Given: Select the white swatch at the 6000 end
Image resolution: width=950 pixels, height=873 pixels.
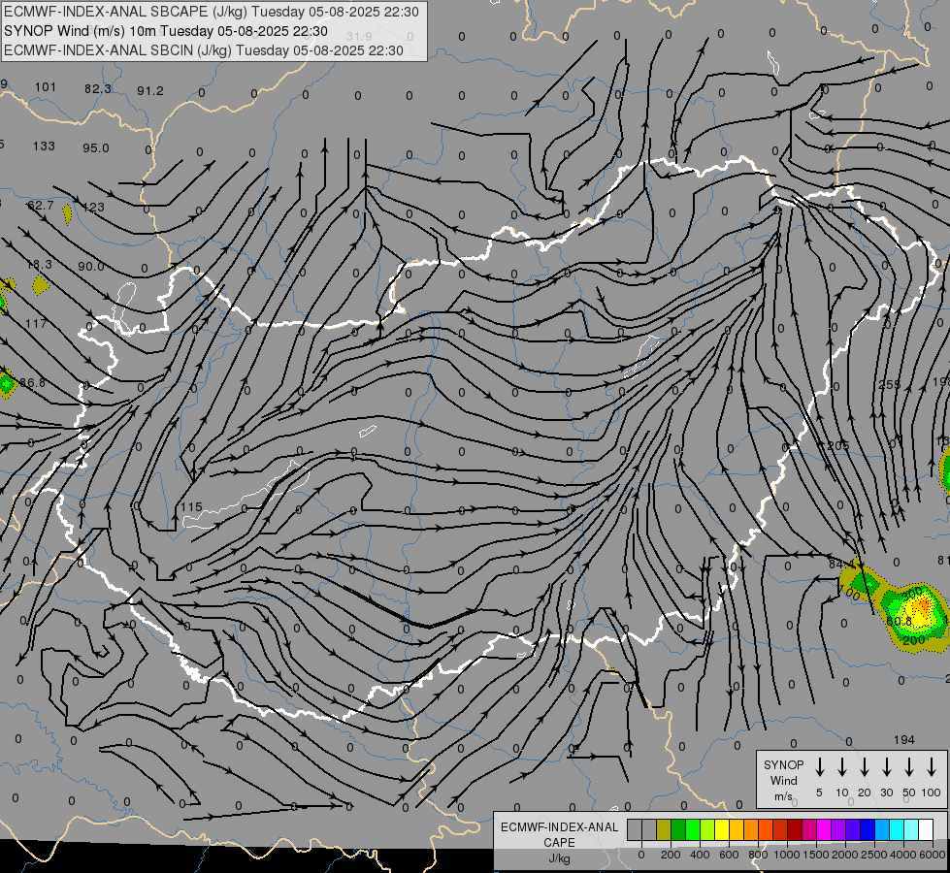Looking at the screenshot, I should point(925,830).
